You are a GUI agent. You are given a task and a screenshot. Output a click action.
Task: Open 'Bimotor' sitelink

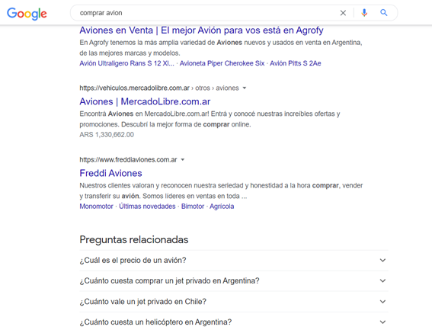coord(193,207)
